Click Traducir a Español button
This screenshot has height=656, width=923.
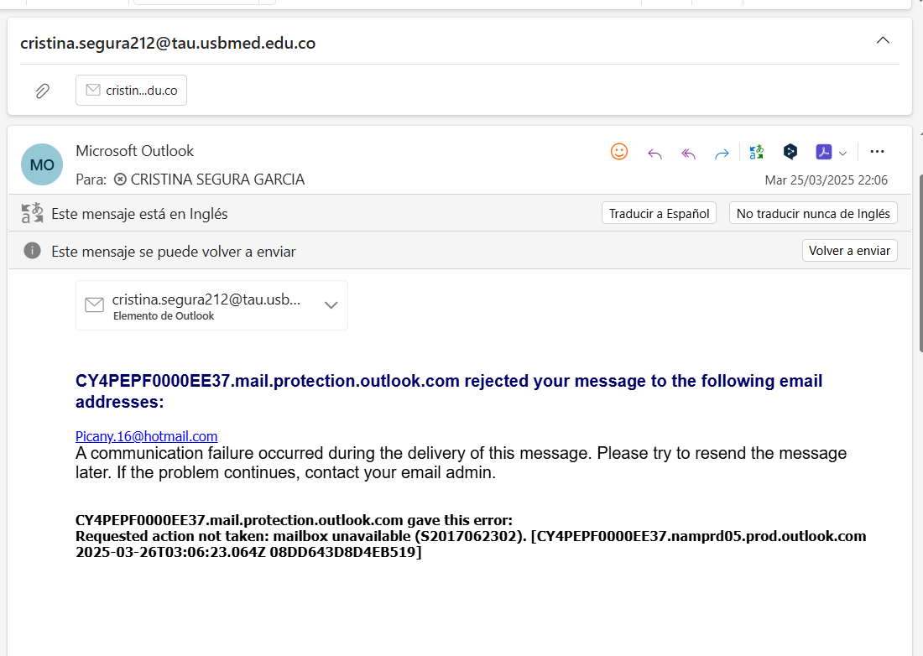[x=659, y=213]
